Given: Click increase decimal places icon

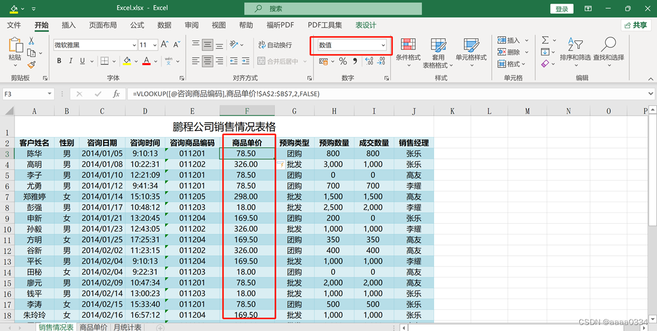Looking at the screenshot, I should click(x=369, y=61).
